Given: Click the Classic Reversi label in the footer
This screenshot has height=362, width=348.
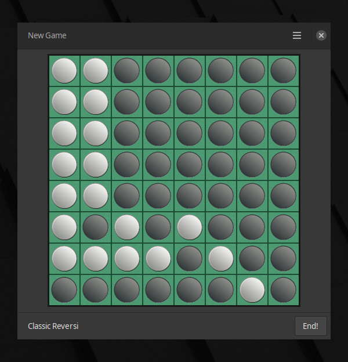Looking at the screenshot, I should (53, 326).
